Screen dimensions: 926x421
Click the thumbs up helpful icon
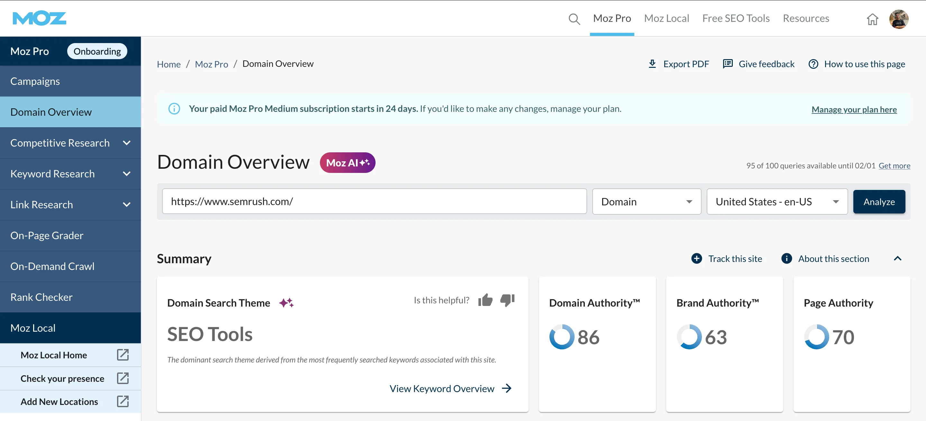click(x=485, y=300)
